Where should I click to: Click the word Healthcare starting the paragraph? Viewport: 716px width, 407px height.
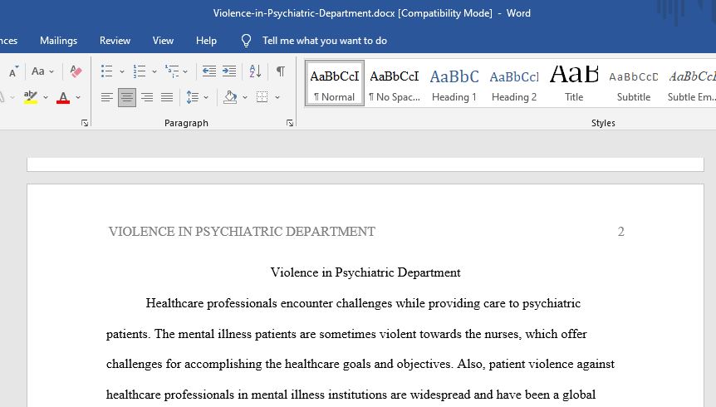click(174, 303)
